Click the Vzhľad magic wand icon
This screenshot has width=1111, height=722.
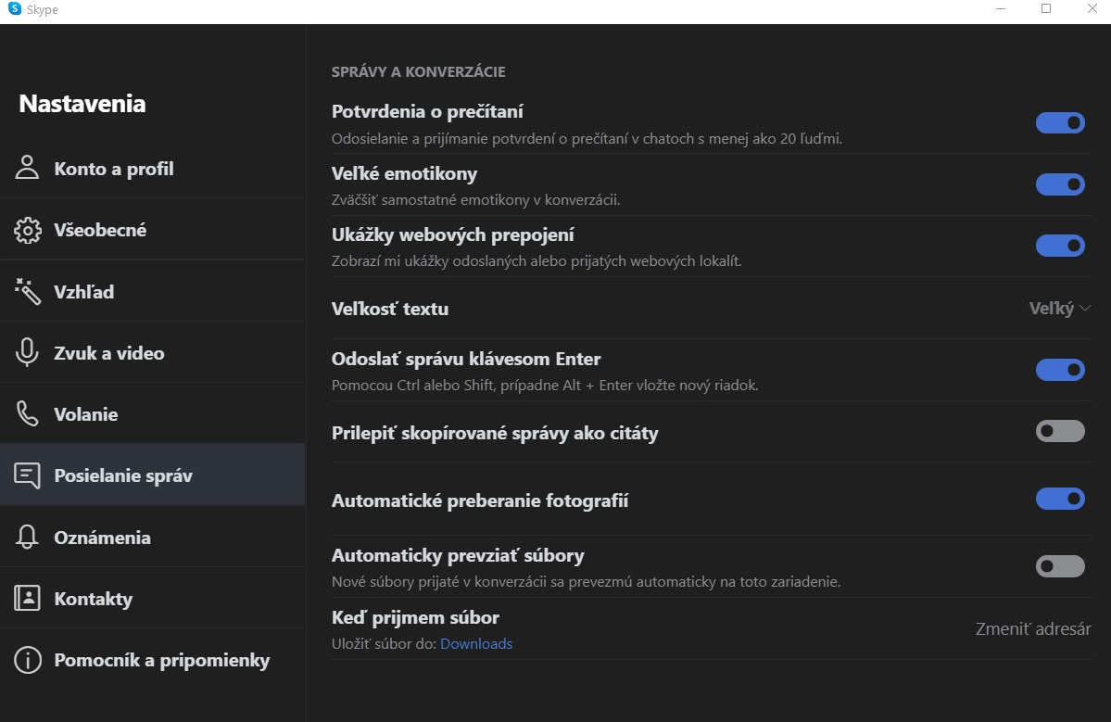click(28, 292)
